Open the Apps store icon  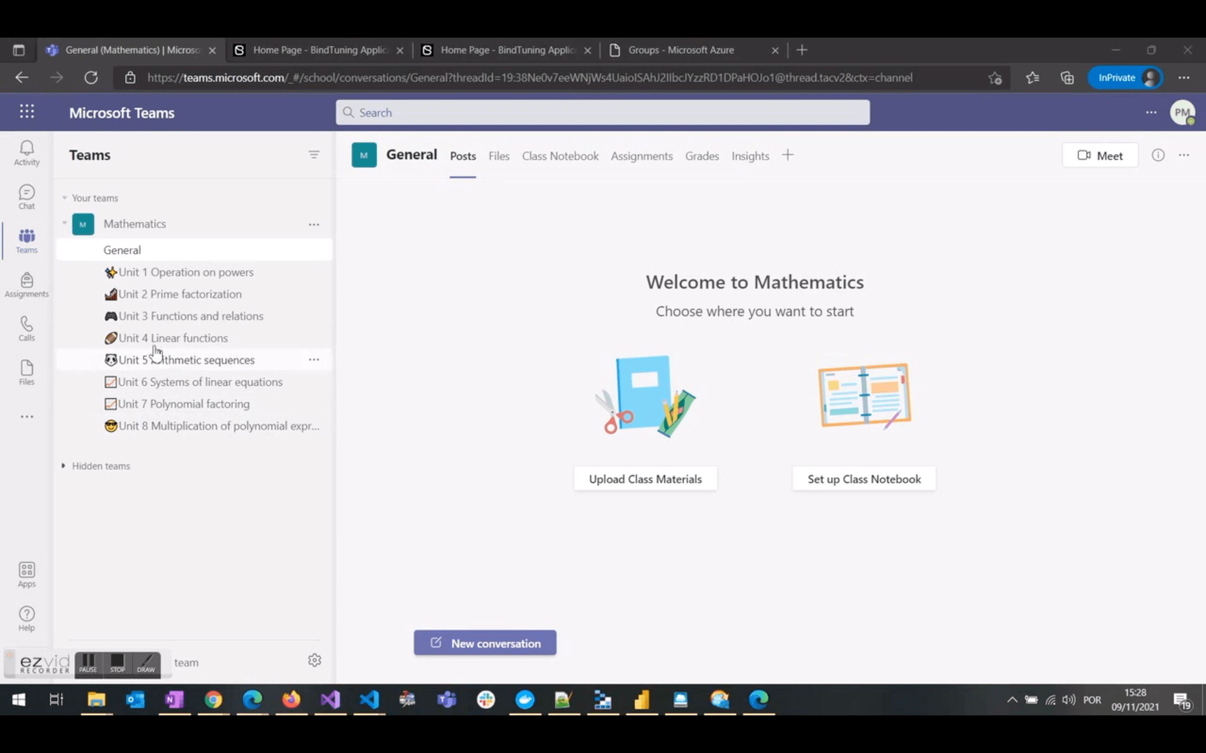pyautogui.click(x=26, y=575)
